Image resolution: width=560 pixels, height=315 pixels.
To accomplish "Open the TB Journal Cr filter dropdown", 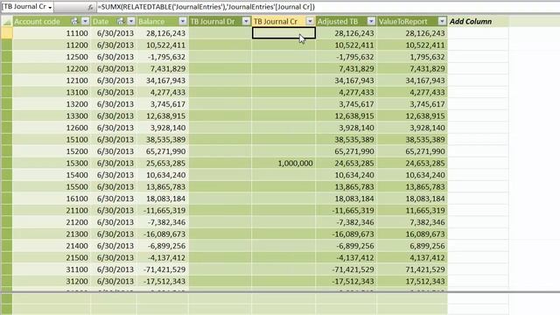I will click(310, 21).
